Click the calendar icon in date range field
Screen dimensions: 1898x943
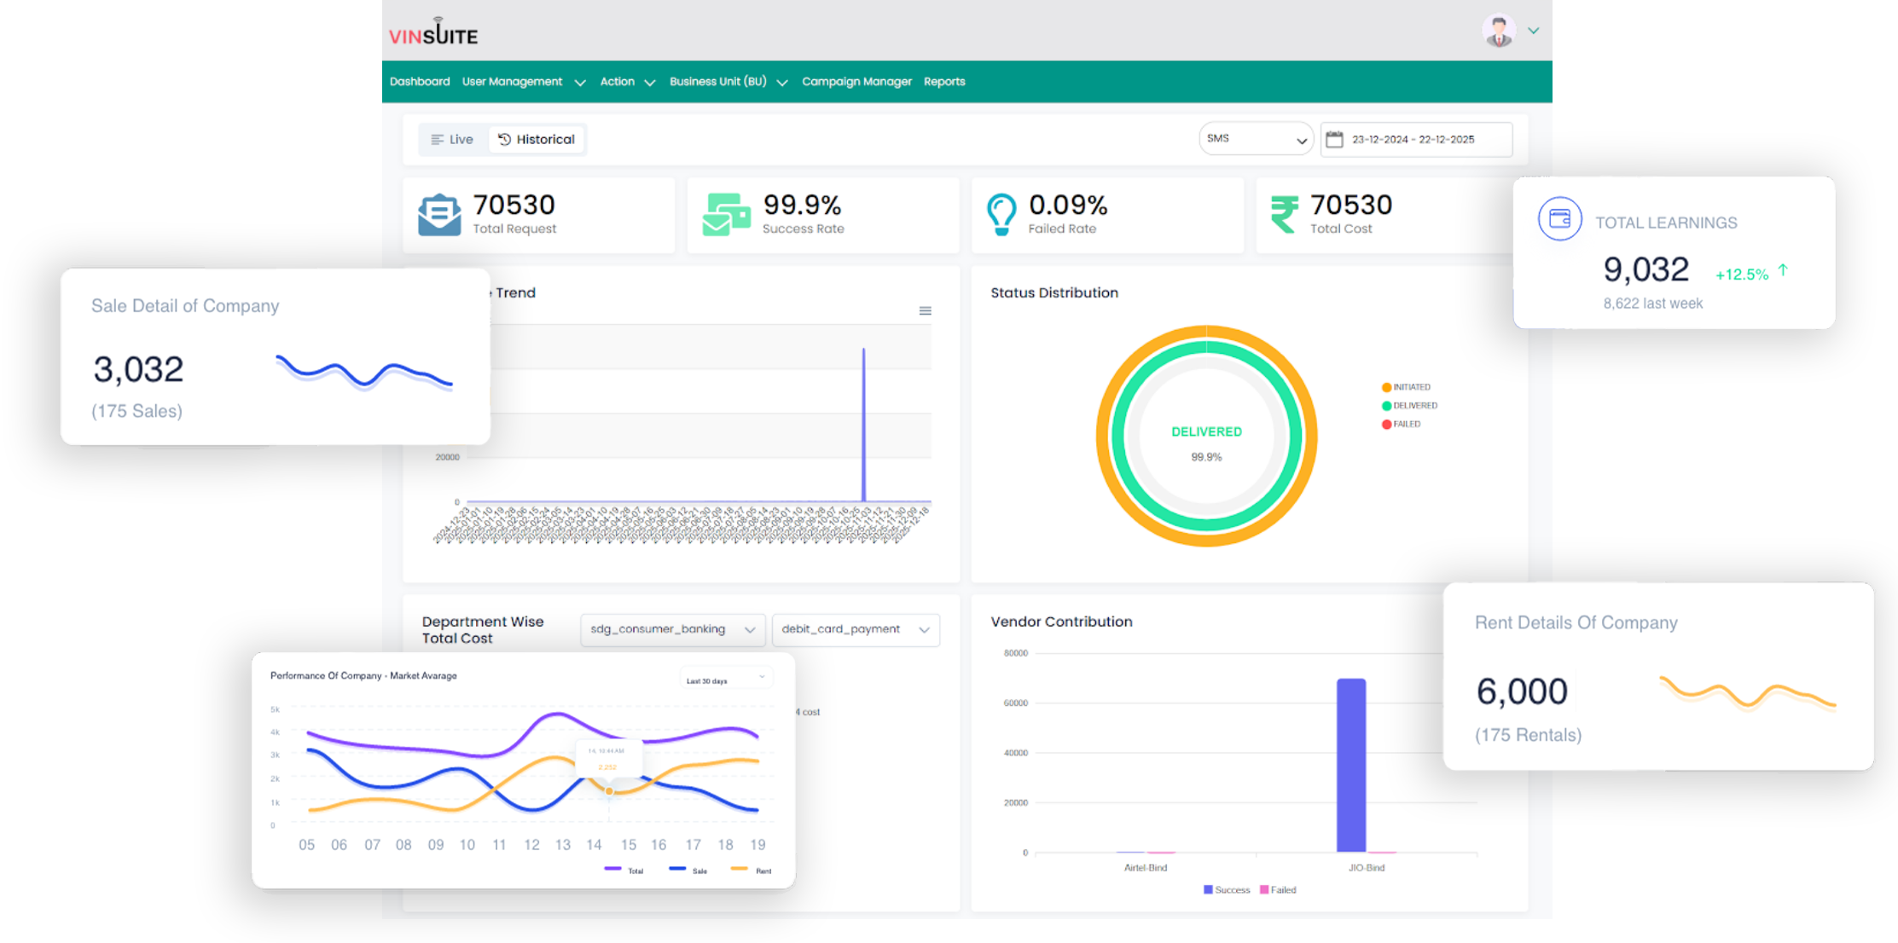pyautogui.click(x=1335, y=139)
